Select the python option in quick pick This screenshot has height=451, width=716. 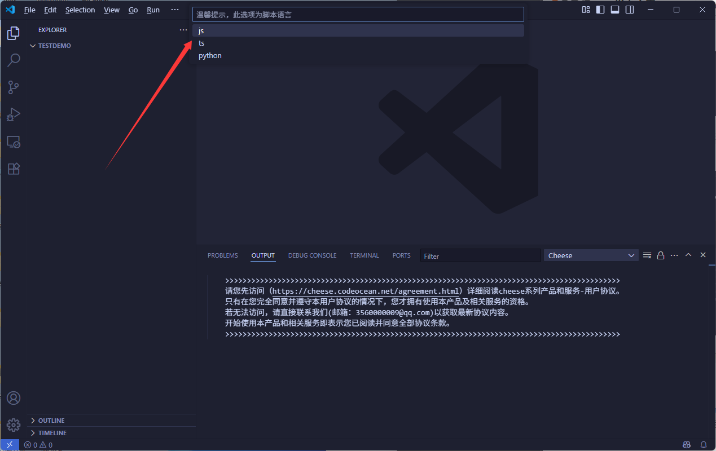[358, 55]
